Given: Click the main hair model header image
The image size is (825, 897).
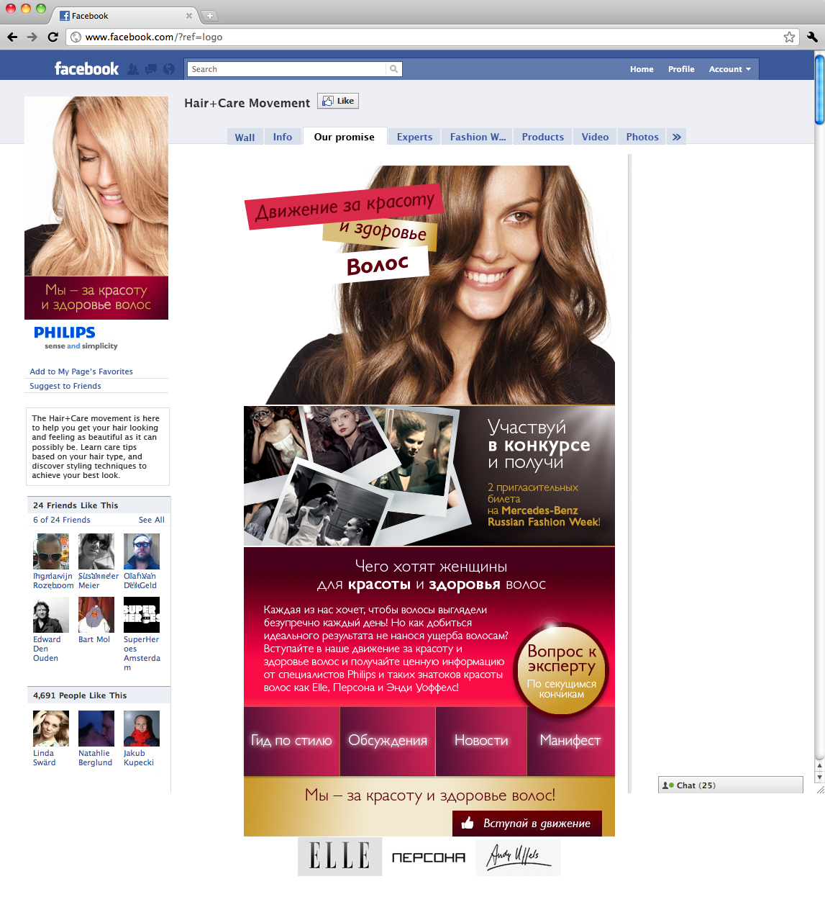Looking at the screenshot, I should [x=429, y=285].
